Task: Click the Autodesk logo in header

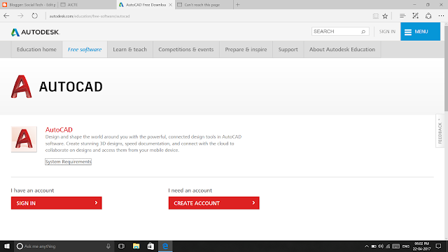Action: (35, 32)
